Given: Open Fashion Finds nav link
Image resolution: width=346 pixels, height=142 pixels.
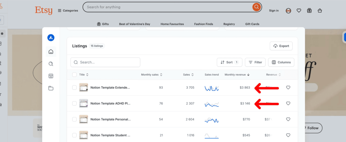Looking at the screenshot, I should (204, 24).
